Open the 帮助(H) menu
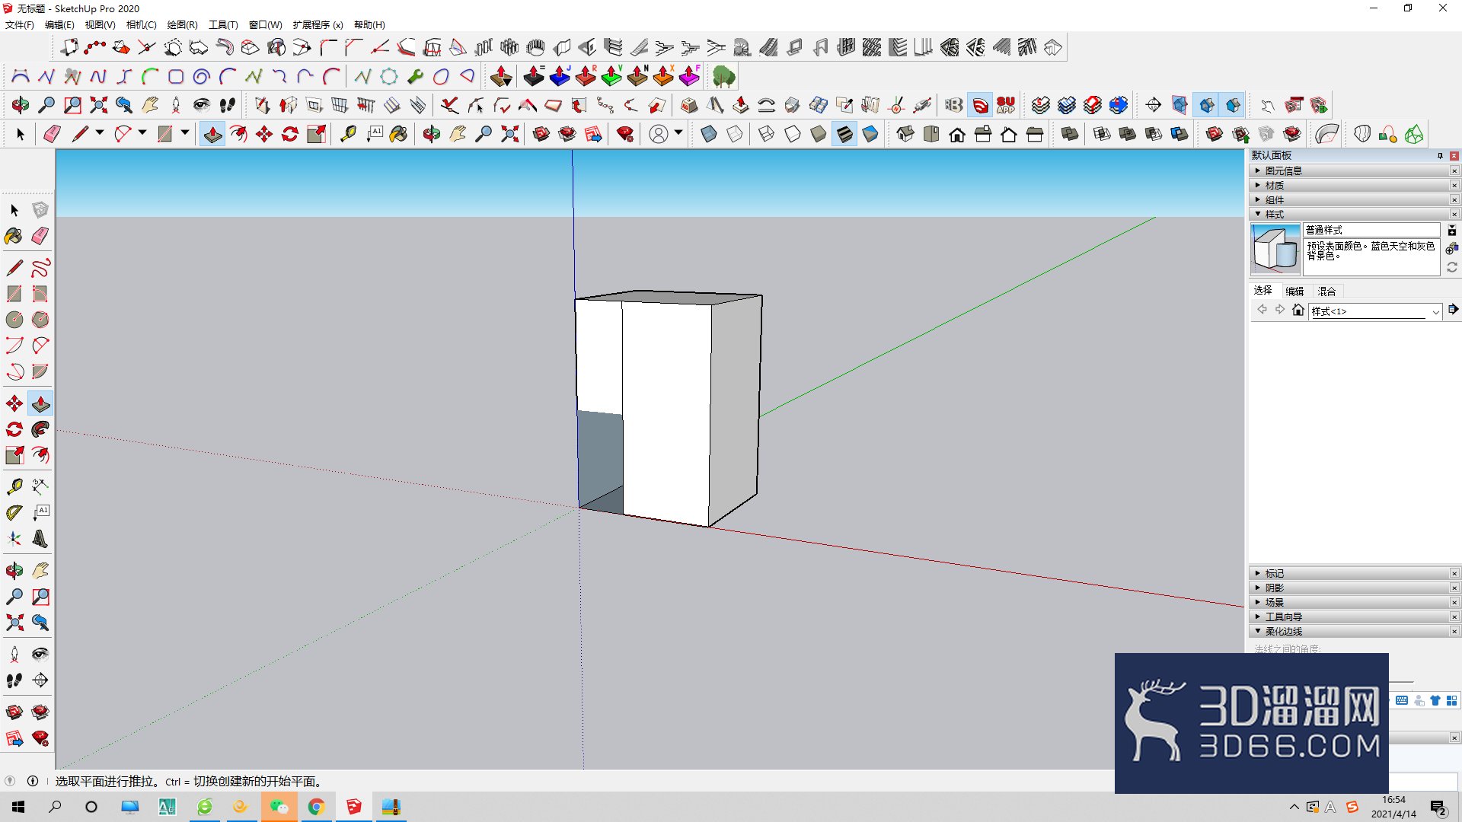This screenshot has height=822, width=1462. (x=369, y=24)
